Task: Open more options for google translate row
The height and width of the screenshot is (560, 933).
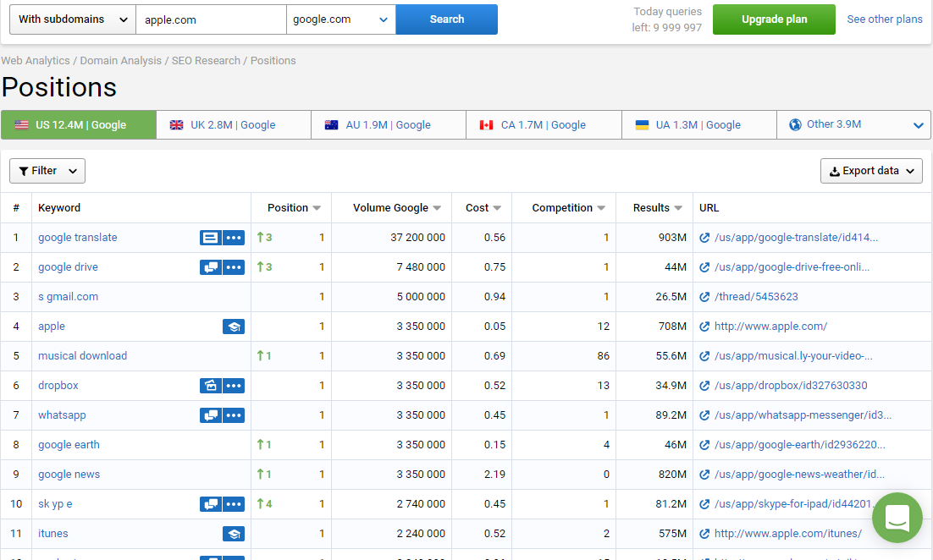Action: (234, 238)
